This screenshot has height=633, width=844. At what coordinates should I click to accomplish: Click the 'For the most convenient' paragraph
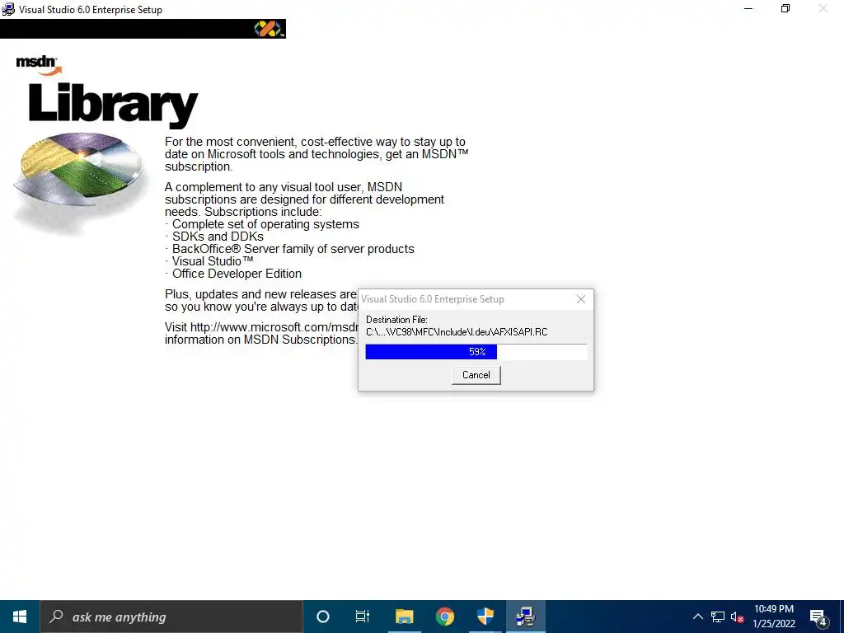click(x=316, y=154)
